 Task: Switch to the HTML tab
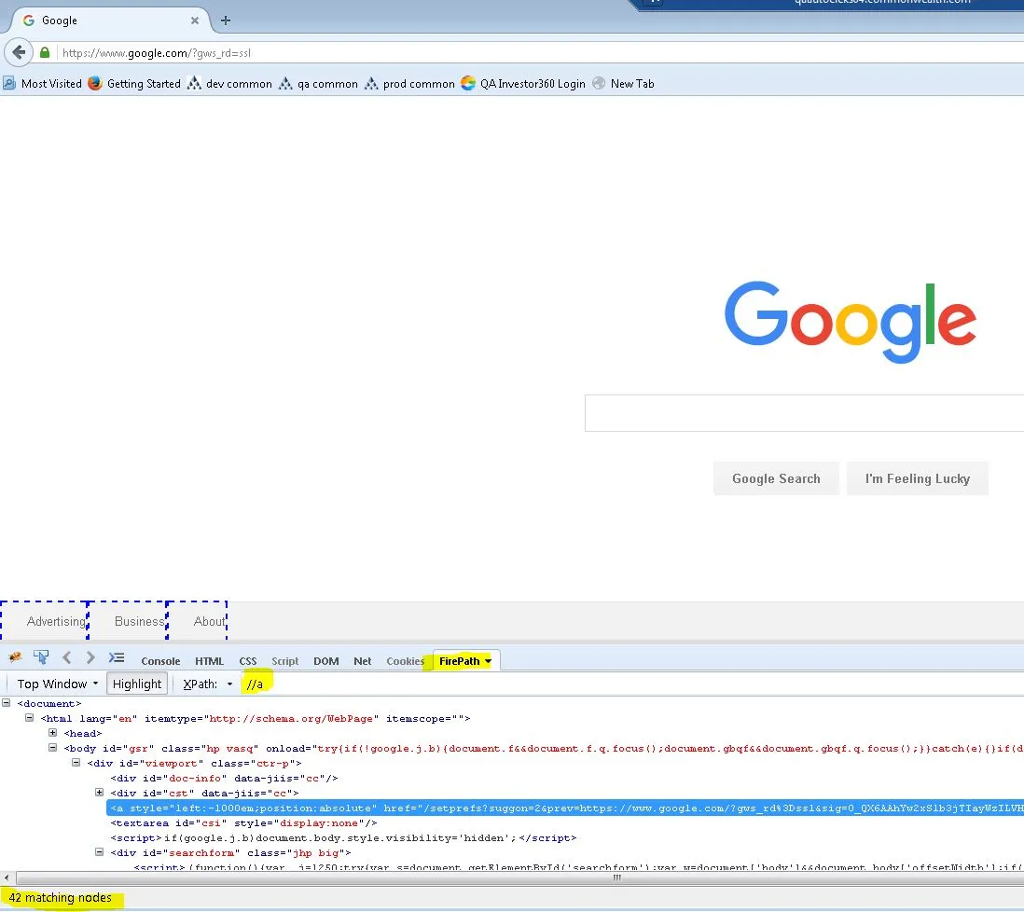209,661
